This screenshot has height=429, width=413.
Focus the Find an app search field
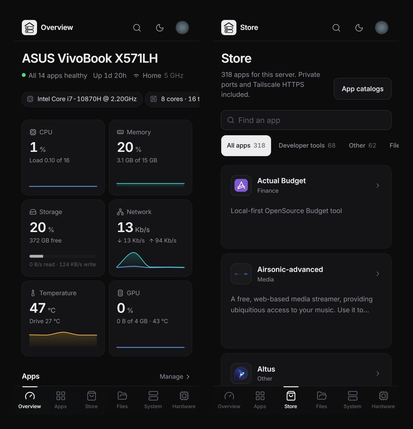[306, 120]
